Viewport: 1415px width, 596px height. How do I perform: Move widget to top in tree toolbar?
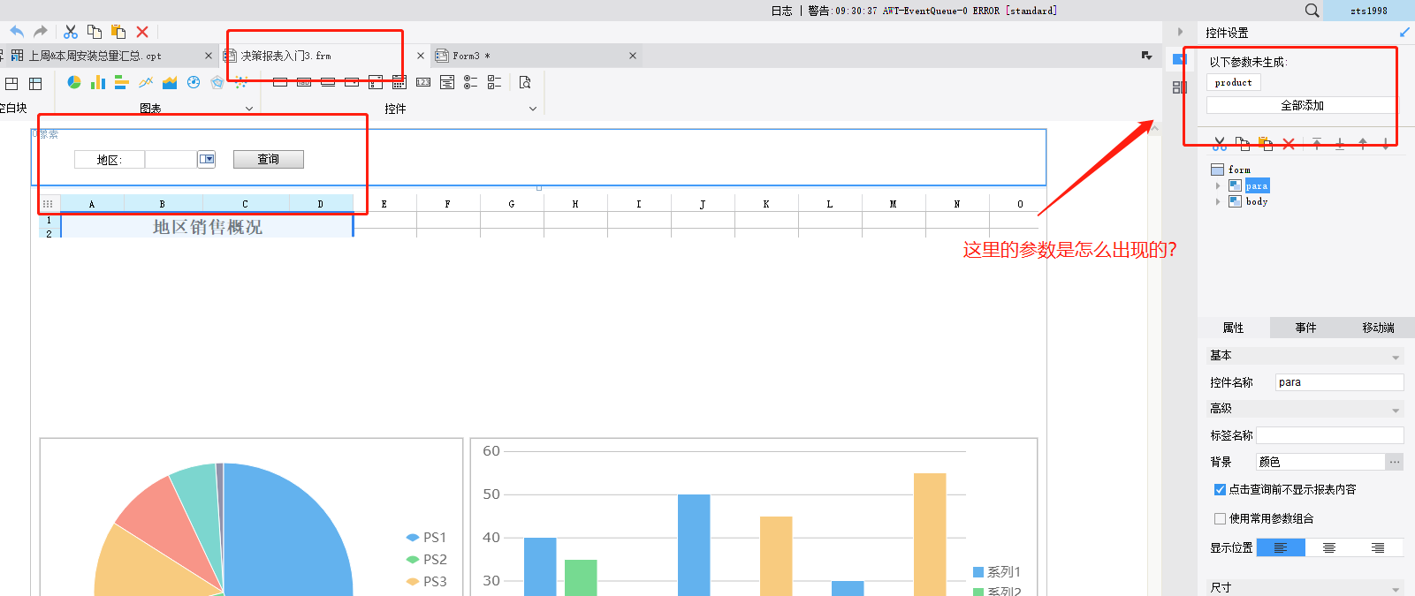(1317, 144)
